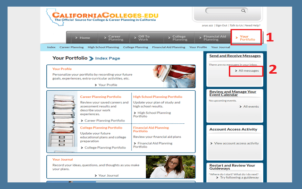This screenshot has width=302, height=189.
Task: Open the College Planning Portfolio arrow link
Action: pyautogui.click(x=103, y=147)
